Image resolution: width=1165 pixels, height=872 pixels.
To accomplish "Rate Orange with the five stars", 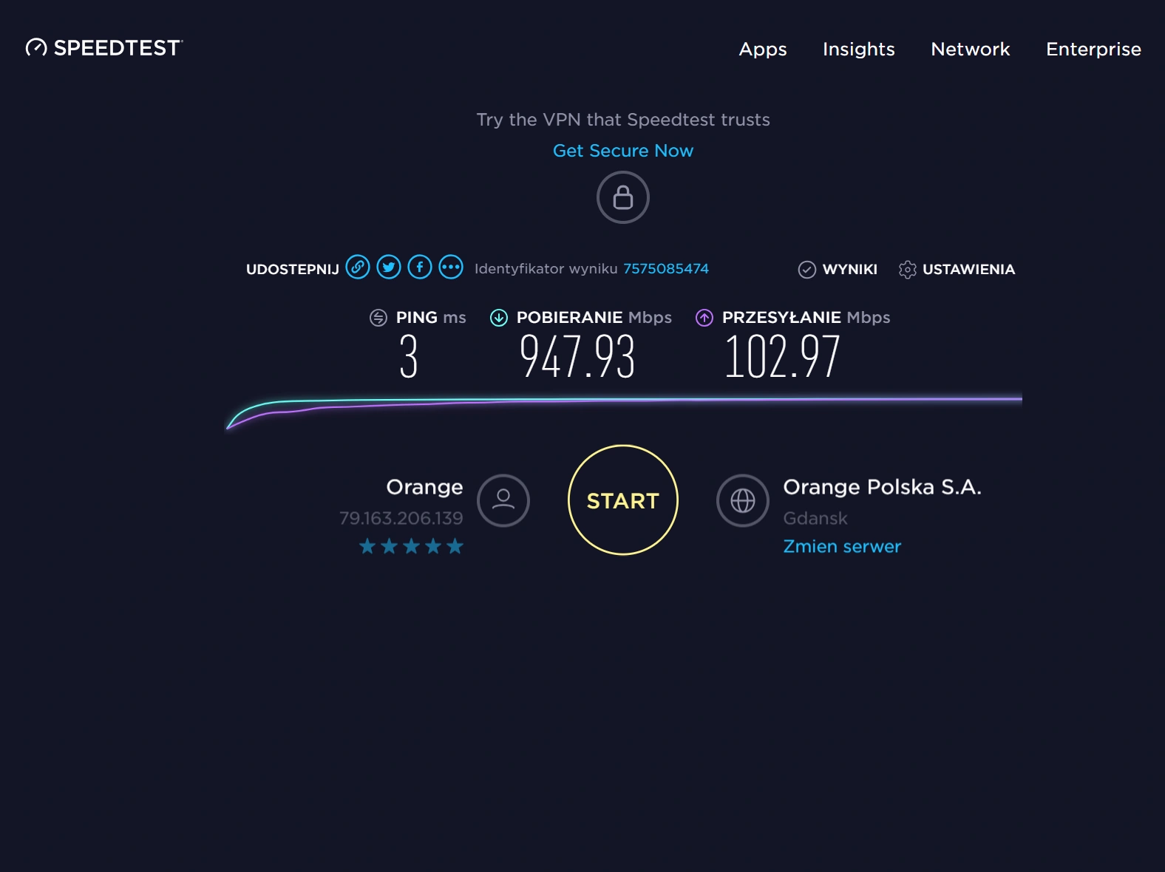I will pos(455,547).
